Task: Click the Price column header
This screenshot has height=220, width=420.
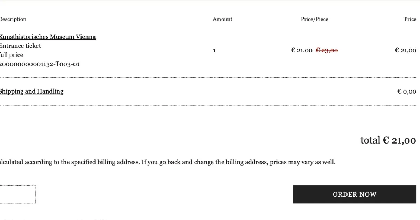Action: (410, 19)
